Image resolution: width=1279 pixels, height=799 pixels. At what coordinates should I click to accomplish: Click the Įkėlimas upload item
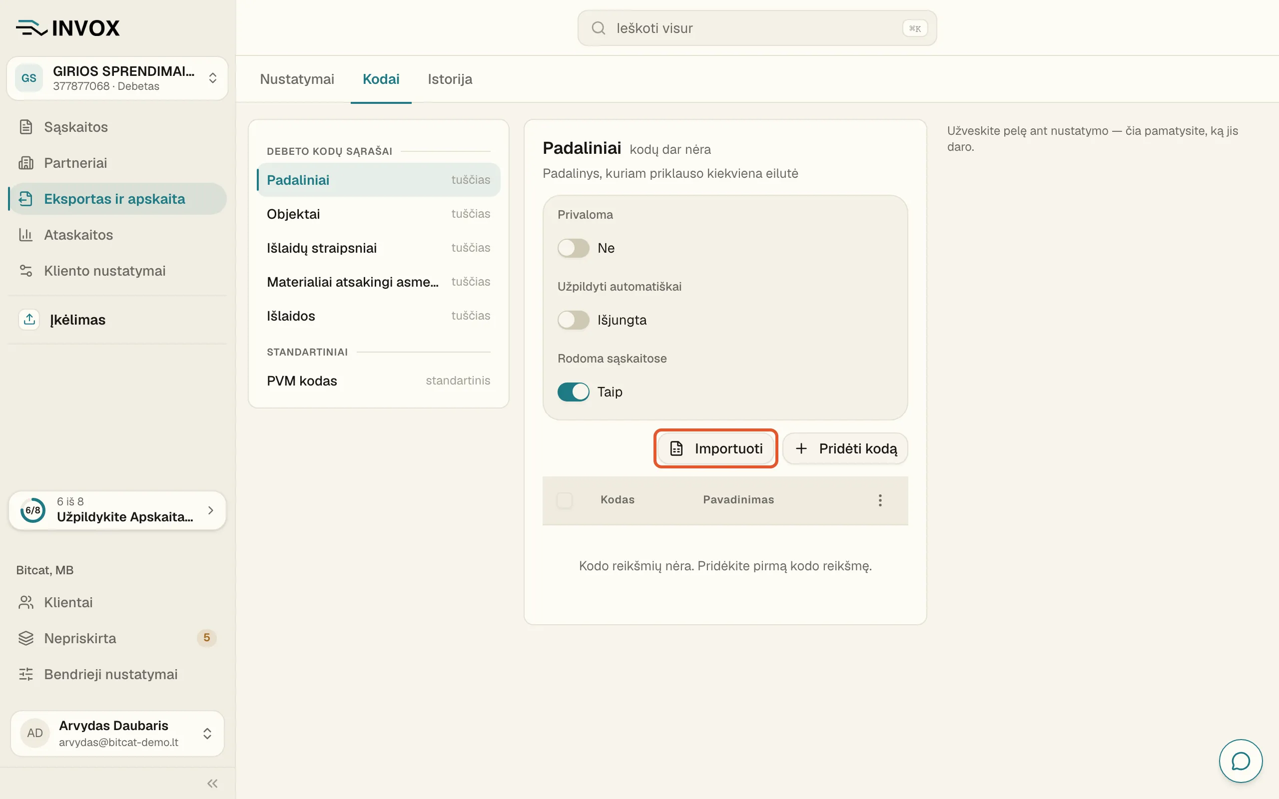pos(117,320)
